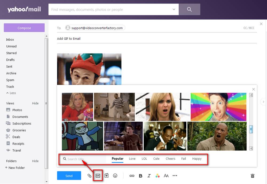The image size is (267, 184).
Task: Open the stationery card icon
Action: [x=107, y=176]
